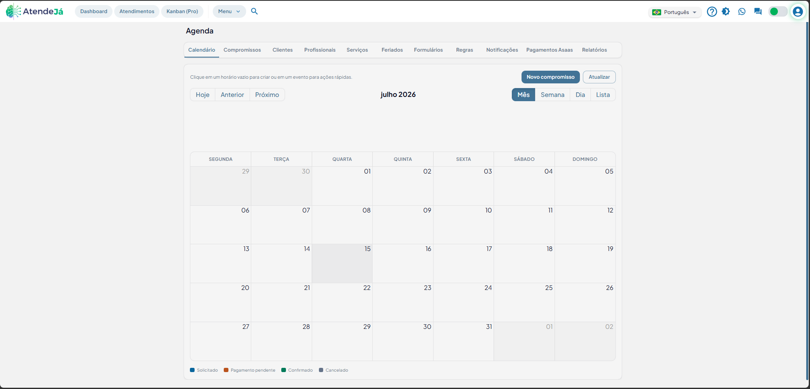This screenshot has width=810, height=389.
Task: Select the Mês view
Action: 523,95
